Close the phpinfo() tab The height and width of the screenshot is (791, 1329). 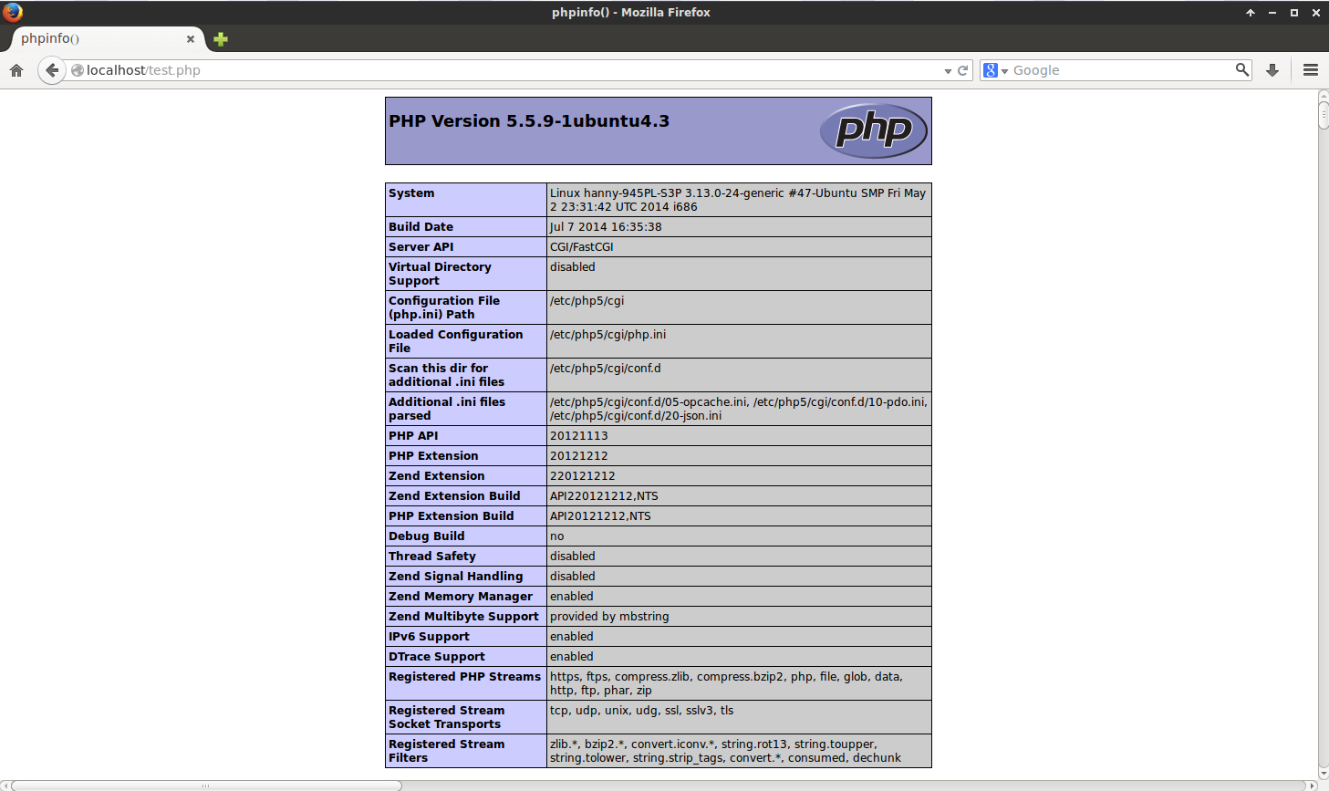tap(191, 39)
